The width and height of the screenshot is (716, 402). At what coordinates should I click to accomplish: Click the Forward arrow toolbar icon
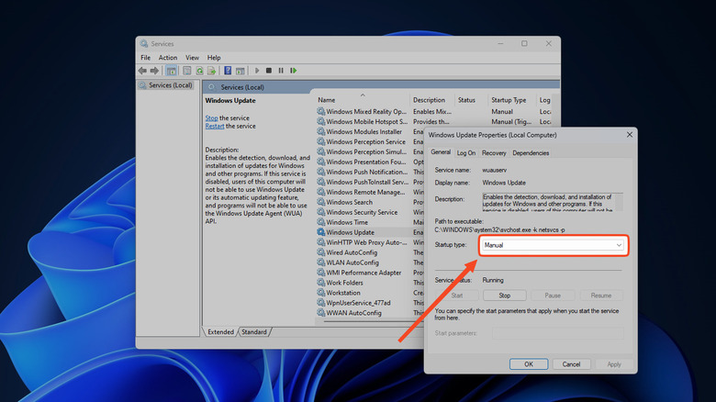point(154,71)
